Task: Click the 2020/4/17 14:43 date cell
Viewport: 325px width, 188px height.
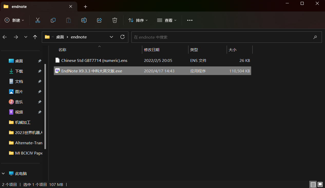Action: (x=159, y=71)
